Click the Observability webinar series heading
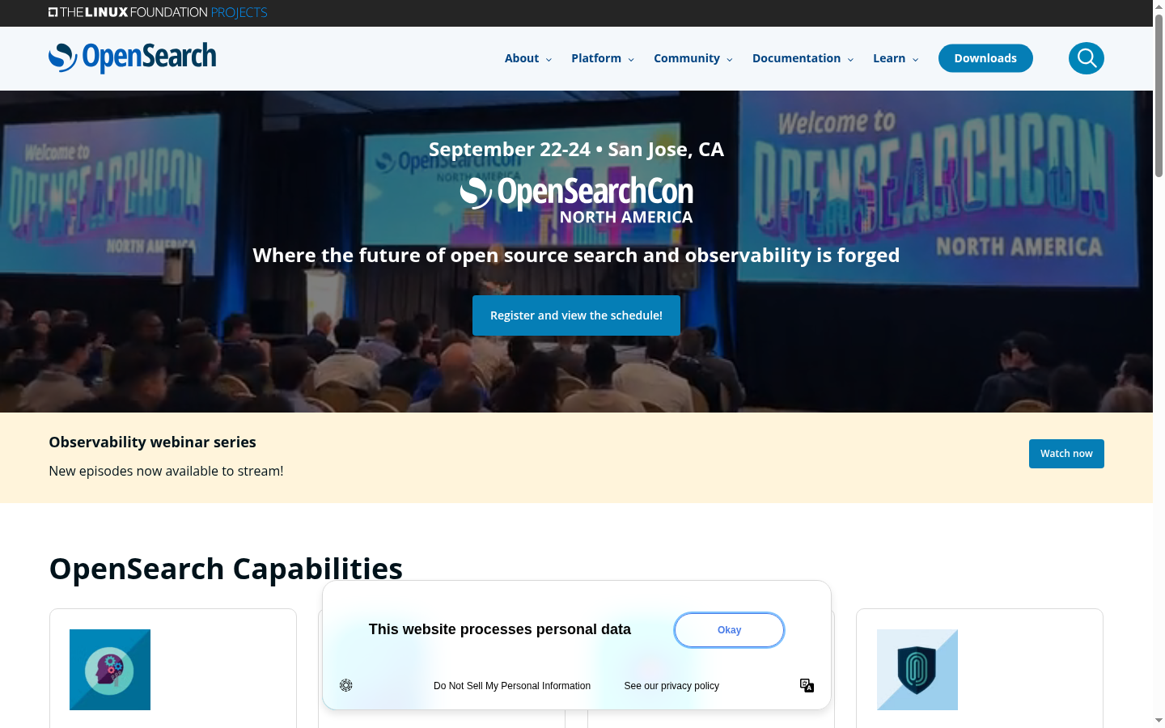The height and width of the screenshot is (728, 1165). (152, 442)
